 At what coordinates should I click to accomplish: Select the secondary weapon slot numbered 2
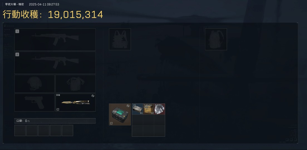[55, 63]
